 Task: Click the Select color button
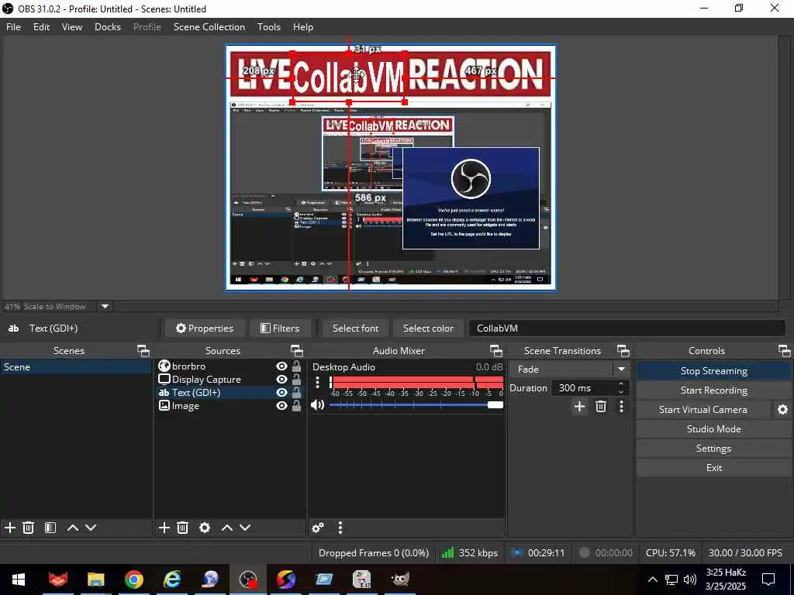point(428,328)
